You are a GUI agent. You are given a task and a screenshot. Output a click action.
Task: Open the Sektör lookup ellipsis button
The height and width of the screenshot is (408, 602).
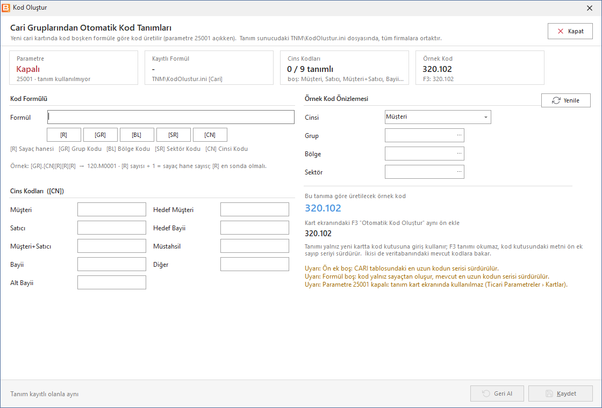(459, 172)
